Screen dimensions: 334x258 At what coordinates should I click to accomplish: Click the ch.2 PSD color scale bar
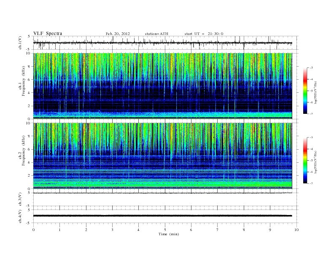[x=305, y=160]
